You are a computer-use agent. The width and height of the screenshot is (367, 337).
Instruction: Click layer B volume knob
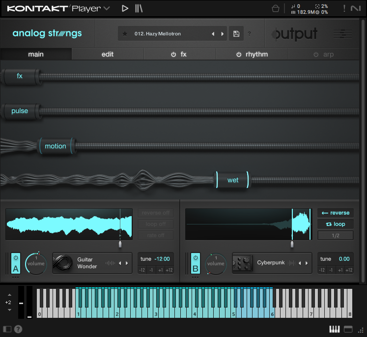pos(216,263)
